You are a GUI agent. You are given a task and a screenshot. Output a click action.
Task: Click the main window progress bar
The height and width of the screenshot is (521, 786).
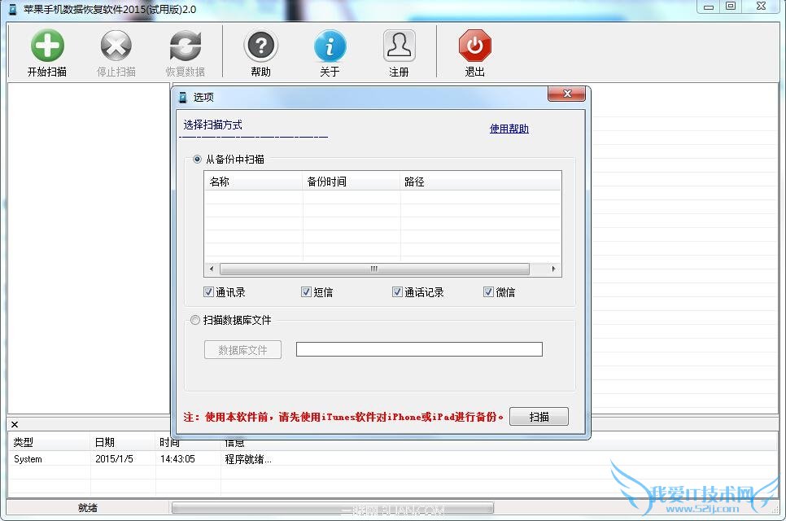(332, 508)
